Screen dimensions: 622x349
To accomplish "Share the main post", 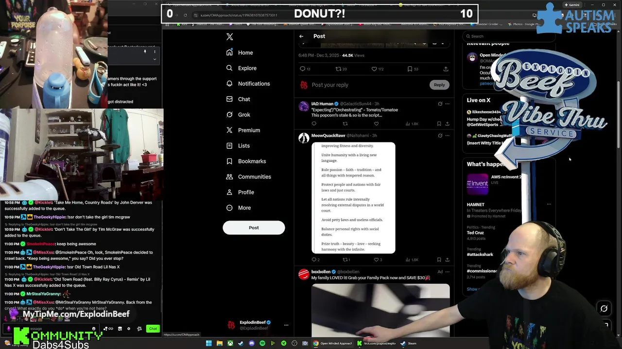I will pyautogui.click(x=446, y=69).
